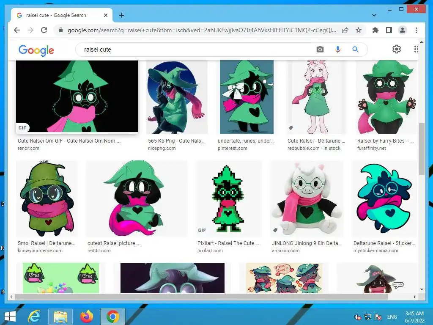Open the Smol Ralsei image
Image resolution: width=433 pixels, height=325 pixels.
(47, 198)
